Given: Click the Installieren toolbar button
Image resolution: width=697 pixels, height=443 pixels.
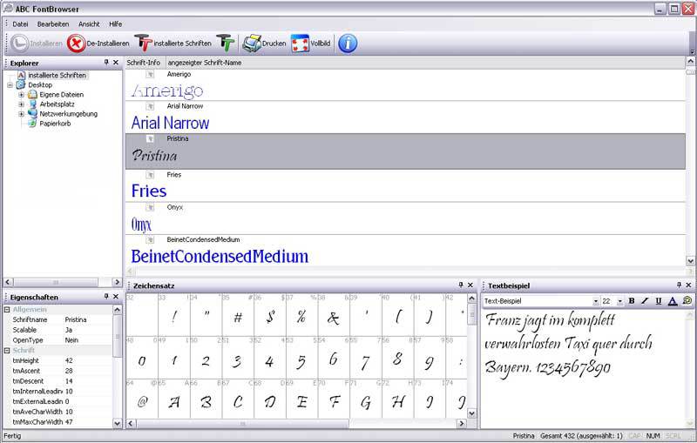Looking at the screenshot, I should (37, 44).
